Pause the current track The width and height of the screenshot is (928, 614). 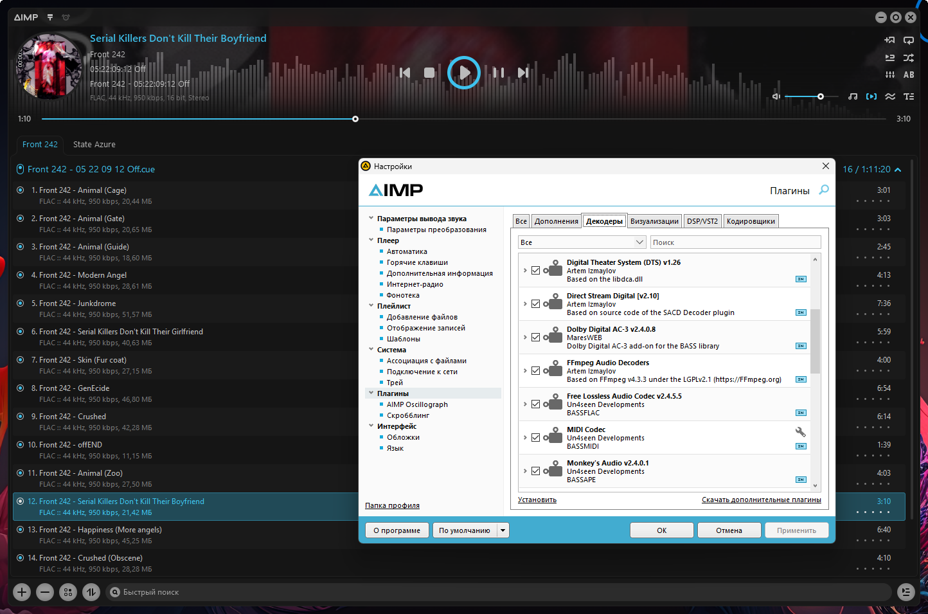tap(499, 73)
